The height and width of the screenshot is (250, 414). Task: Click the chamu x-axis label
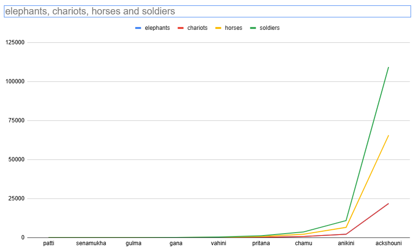(x=304, y=243)
